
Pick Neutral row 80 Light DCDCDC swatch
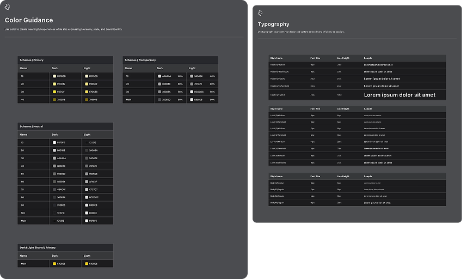(x=87, y=197)
